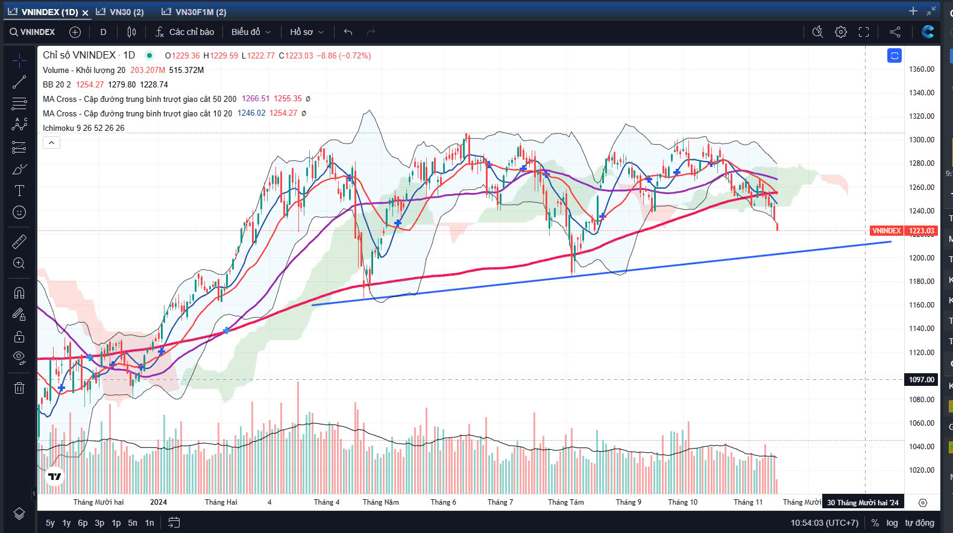Toggle percent scale mode
Image resolution: width=953 pixels, height=533 pixels.
pos(875,523)
